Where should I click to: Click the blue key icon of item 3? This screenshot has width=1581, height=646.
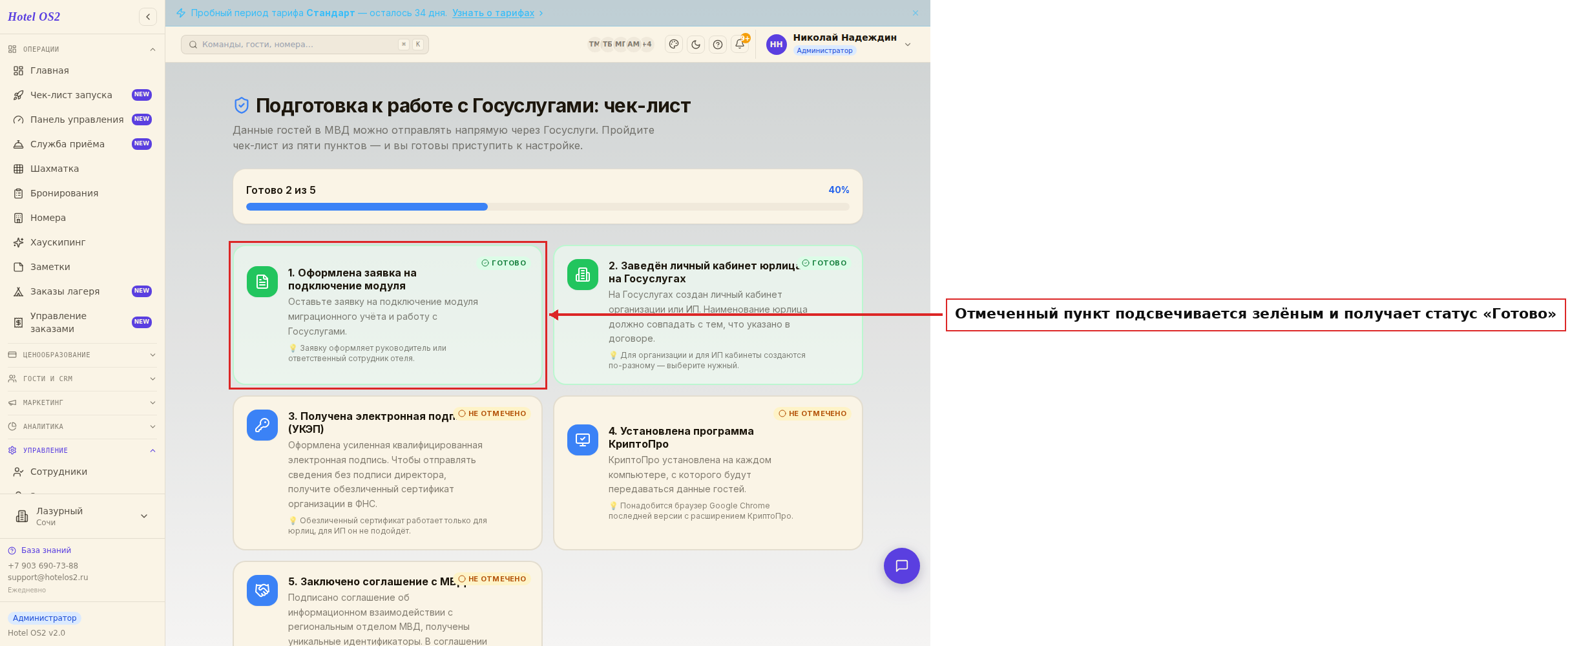[x=262, y=425]
